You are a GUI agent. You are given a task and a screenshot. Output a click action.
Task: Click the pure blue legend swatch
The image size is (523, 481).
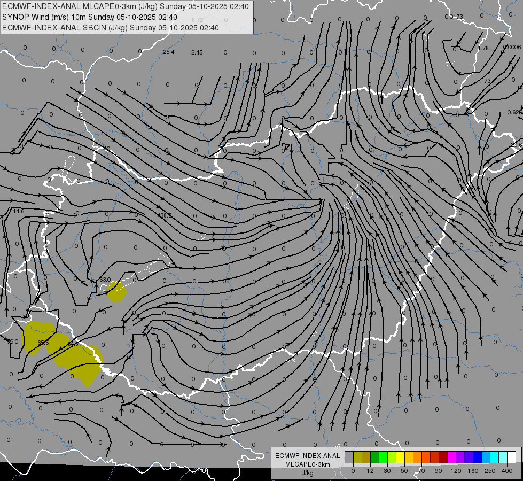(x=477, y=457)
